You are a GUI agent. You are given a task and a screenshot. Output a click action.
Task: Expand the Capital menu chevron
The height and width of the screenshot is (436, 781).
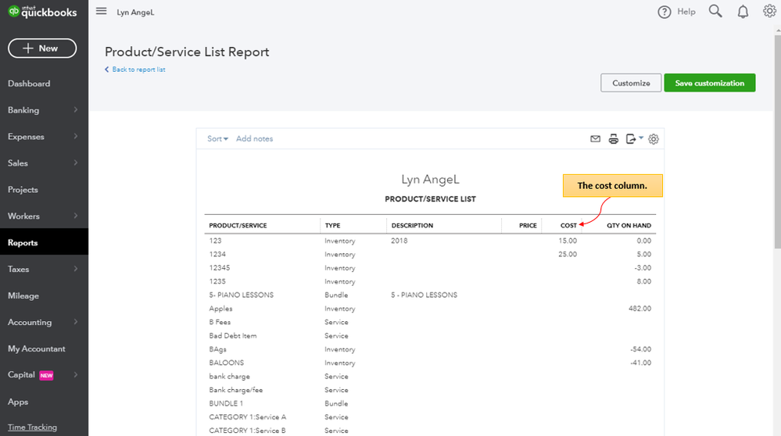[76, 375]
